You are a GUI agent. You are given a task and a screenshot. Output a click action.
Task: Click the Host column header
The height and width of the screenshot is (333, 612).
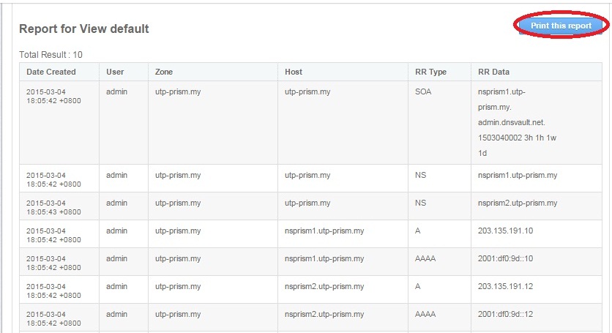click(294, 72)
